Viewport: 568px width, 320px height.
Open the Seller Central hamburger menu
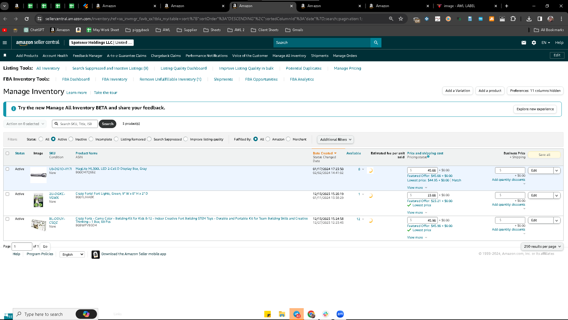coord(5,43)
